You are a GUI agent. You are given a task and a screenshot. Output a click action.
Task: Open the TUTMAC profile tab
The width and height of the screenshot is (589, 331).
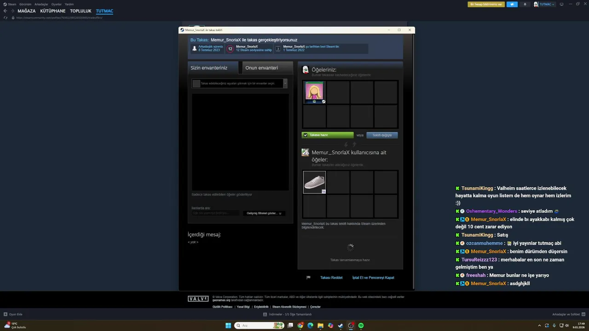click(104, 11)
